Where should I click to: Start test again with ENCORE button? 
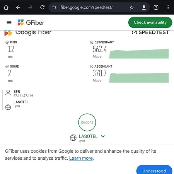87,122
